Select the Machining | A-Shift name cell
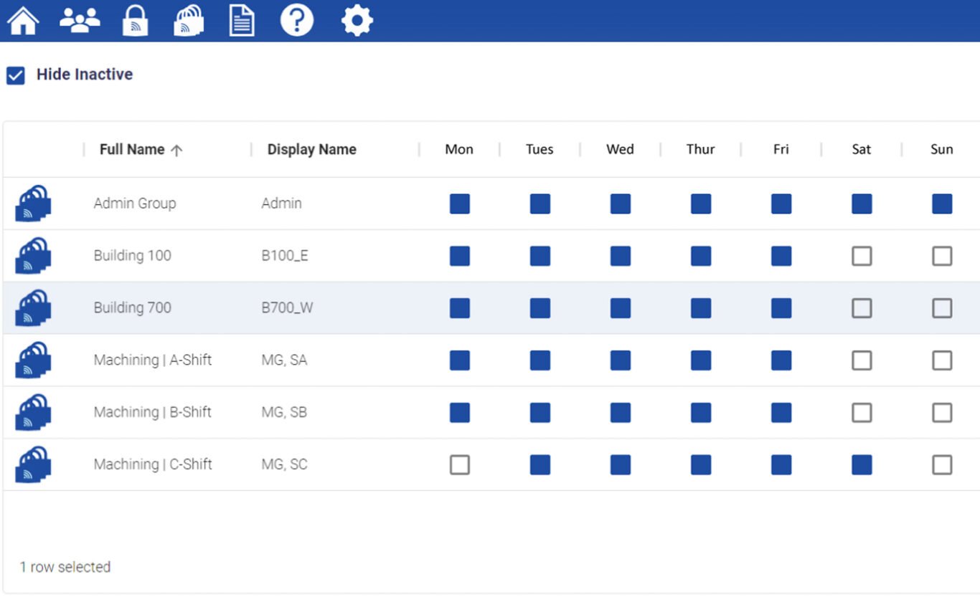 (153, 360)
